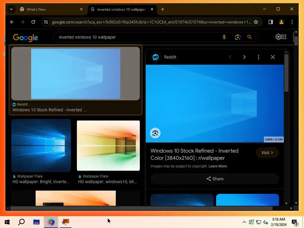This screenshot has width=304, height=228.
Task: Open the notification center
Action: pyautogui.click(x=295, y=222)
